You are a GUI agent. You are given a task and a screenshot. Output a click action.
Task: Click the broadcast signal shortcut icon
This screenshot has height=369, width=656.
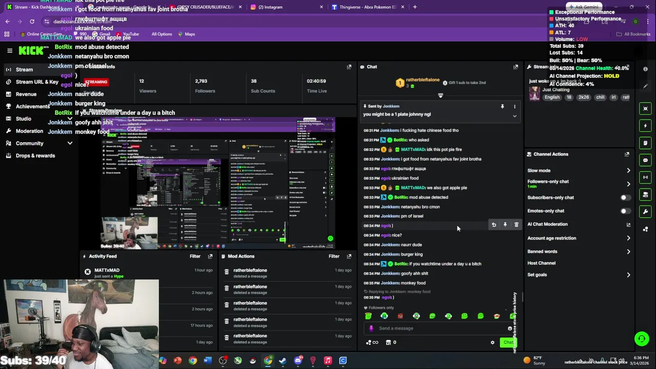point(645,177)
